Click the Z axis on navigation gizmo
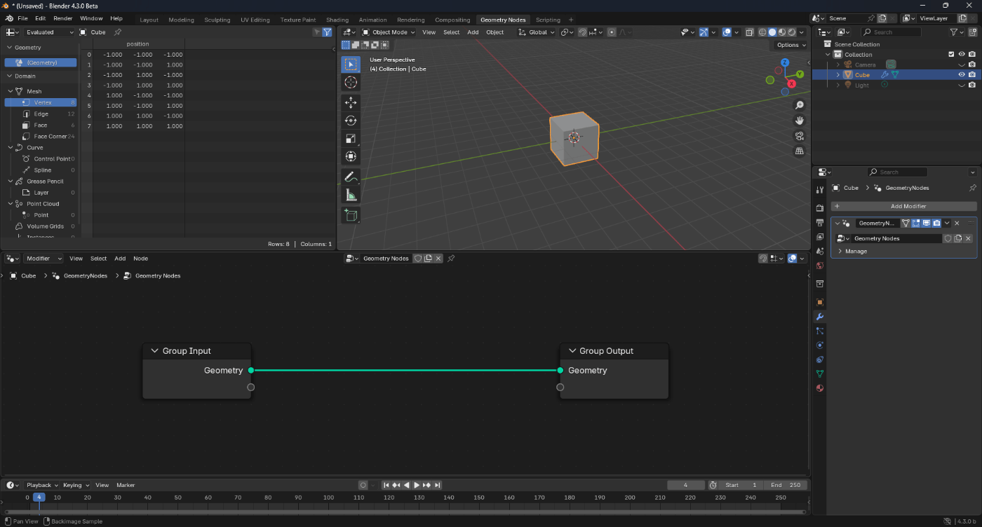 [x=785, y=62]
